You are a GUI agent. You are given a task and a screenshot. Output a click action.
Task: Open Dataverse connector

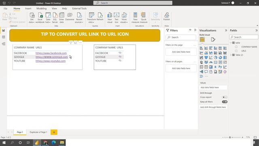click(x=70, y=17)
